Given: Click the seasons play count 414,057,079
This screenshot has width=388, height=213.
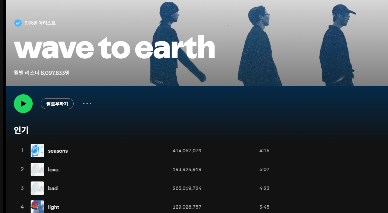Looking at the screenshot, I should coord(187,151).
